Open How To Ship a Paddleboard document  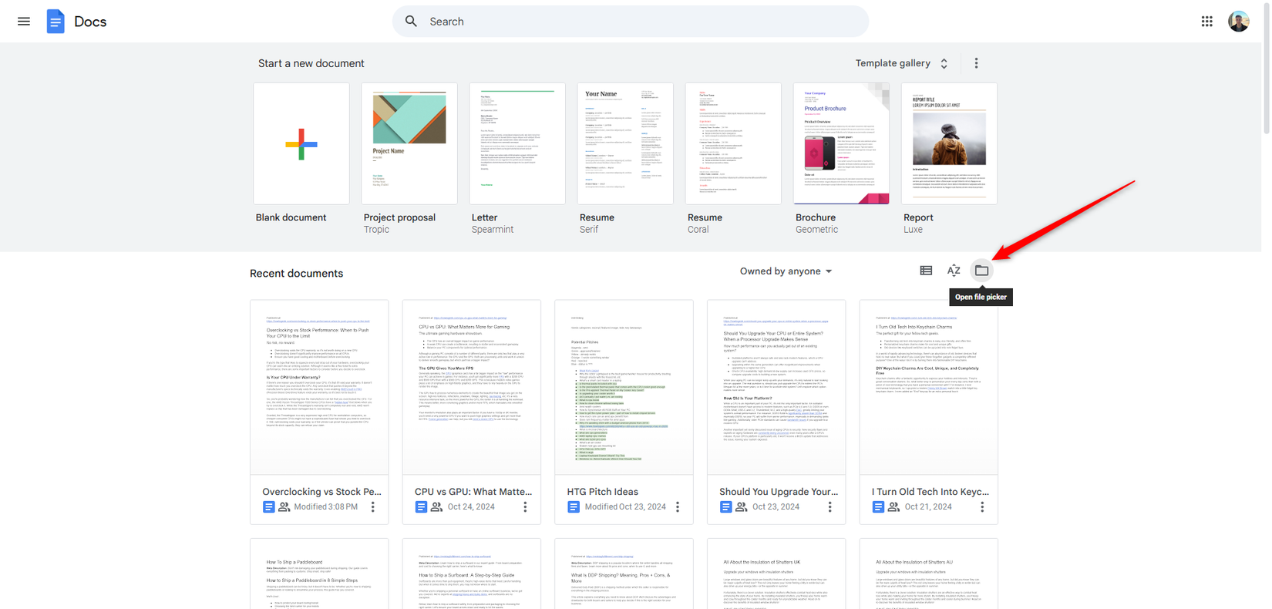319,574
